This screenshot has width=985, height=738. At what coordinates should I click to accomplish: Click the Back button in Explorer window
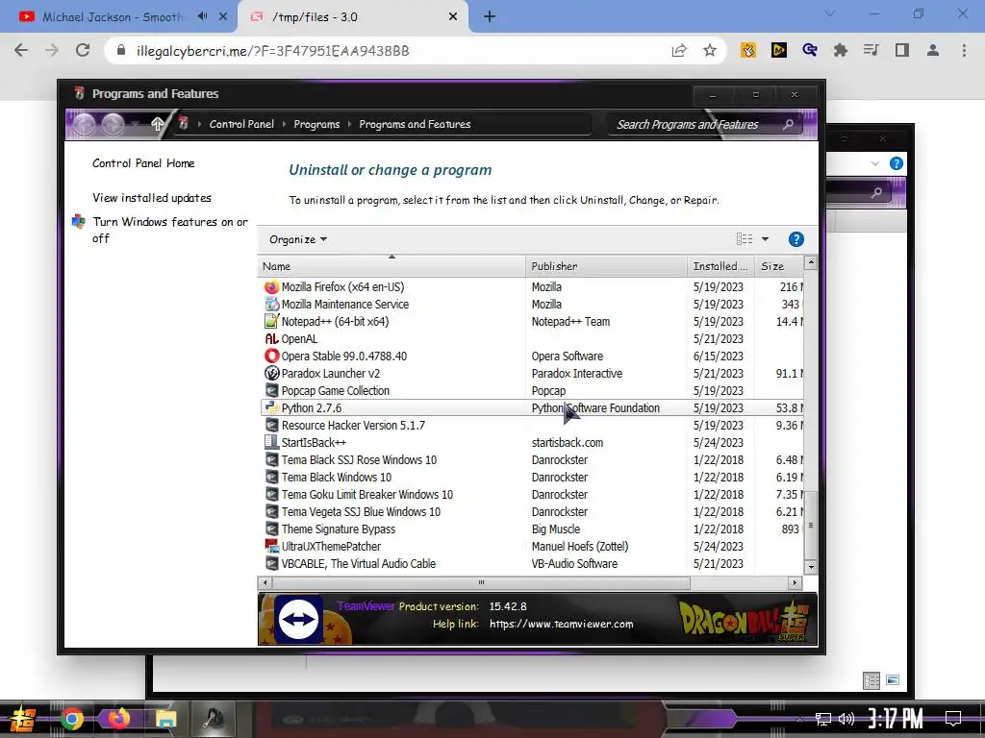click(85, 124)
